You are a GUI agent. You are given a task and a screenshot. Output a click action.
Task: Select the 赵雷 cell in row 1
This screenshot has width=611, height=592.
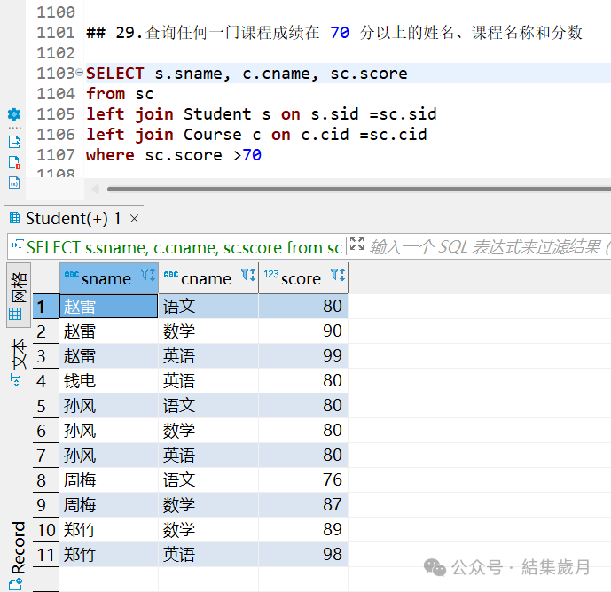pos(108,306)
